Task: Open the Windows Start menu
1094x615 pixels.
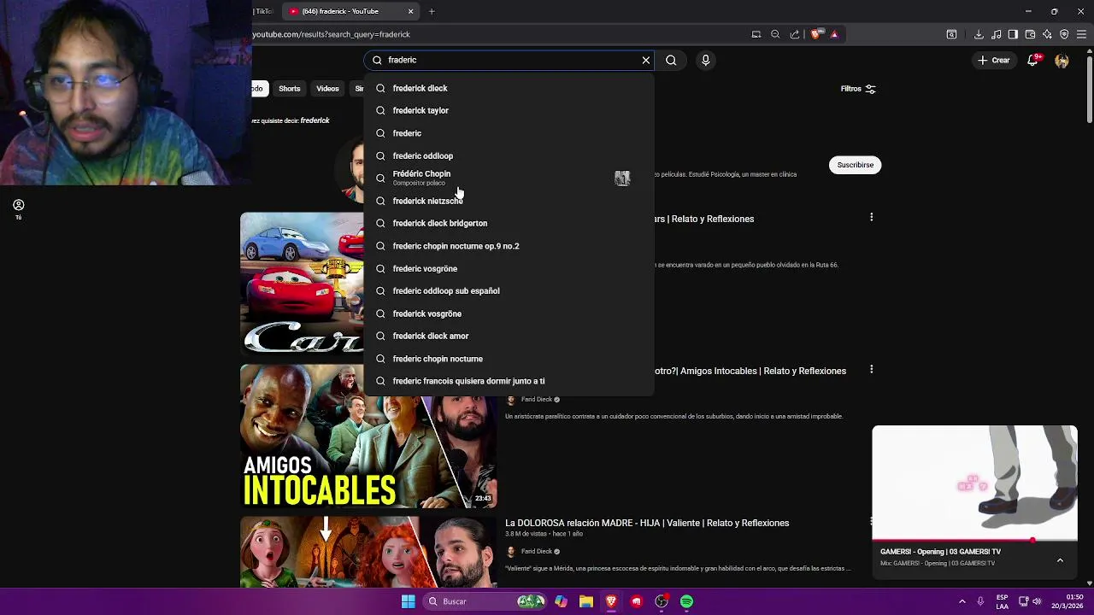Action: (x=409, y=601)
